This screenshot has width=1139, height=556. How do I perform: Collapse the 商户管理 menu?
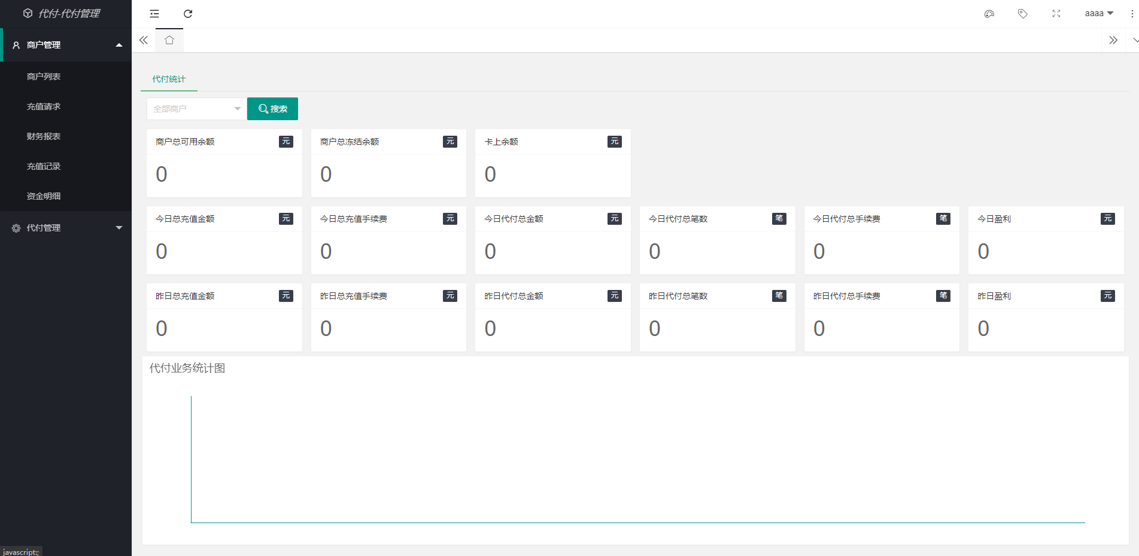coord(66,45)
